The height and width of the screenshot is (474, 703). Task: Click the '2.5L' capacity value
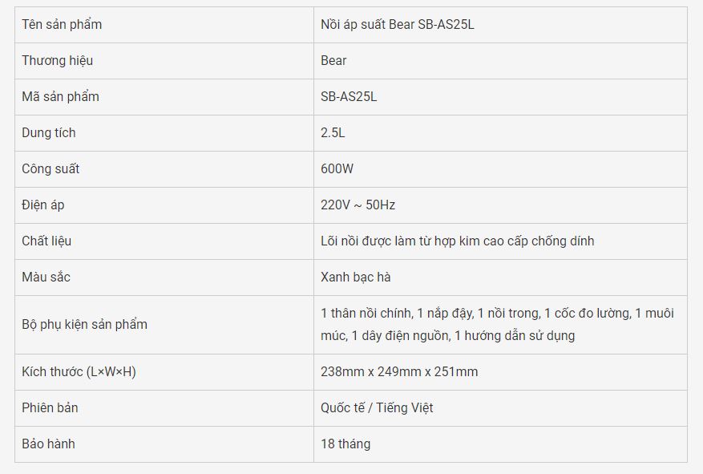coord(333,133)
